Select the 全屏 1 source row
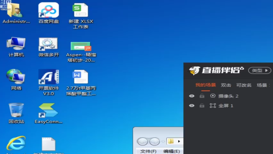 tap(228, 105)
